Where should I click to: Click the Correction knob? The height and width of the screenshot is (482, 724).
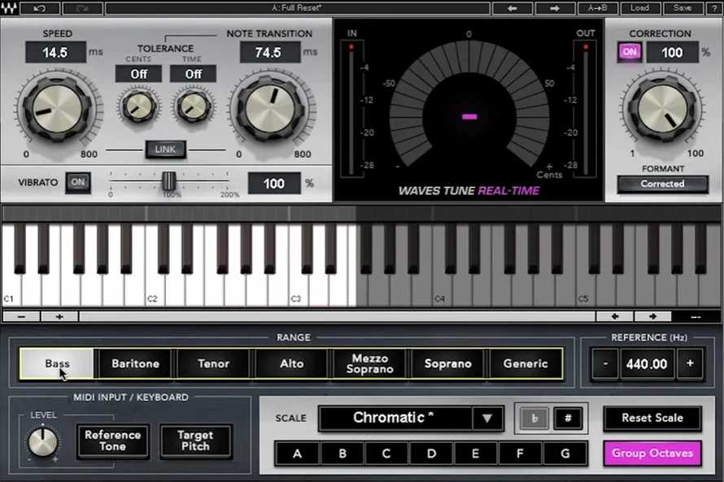[663, 109]
